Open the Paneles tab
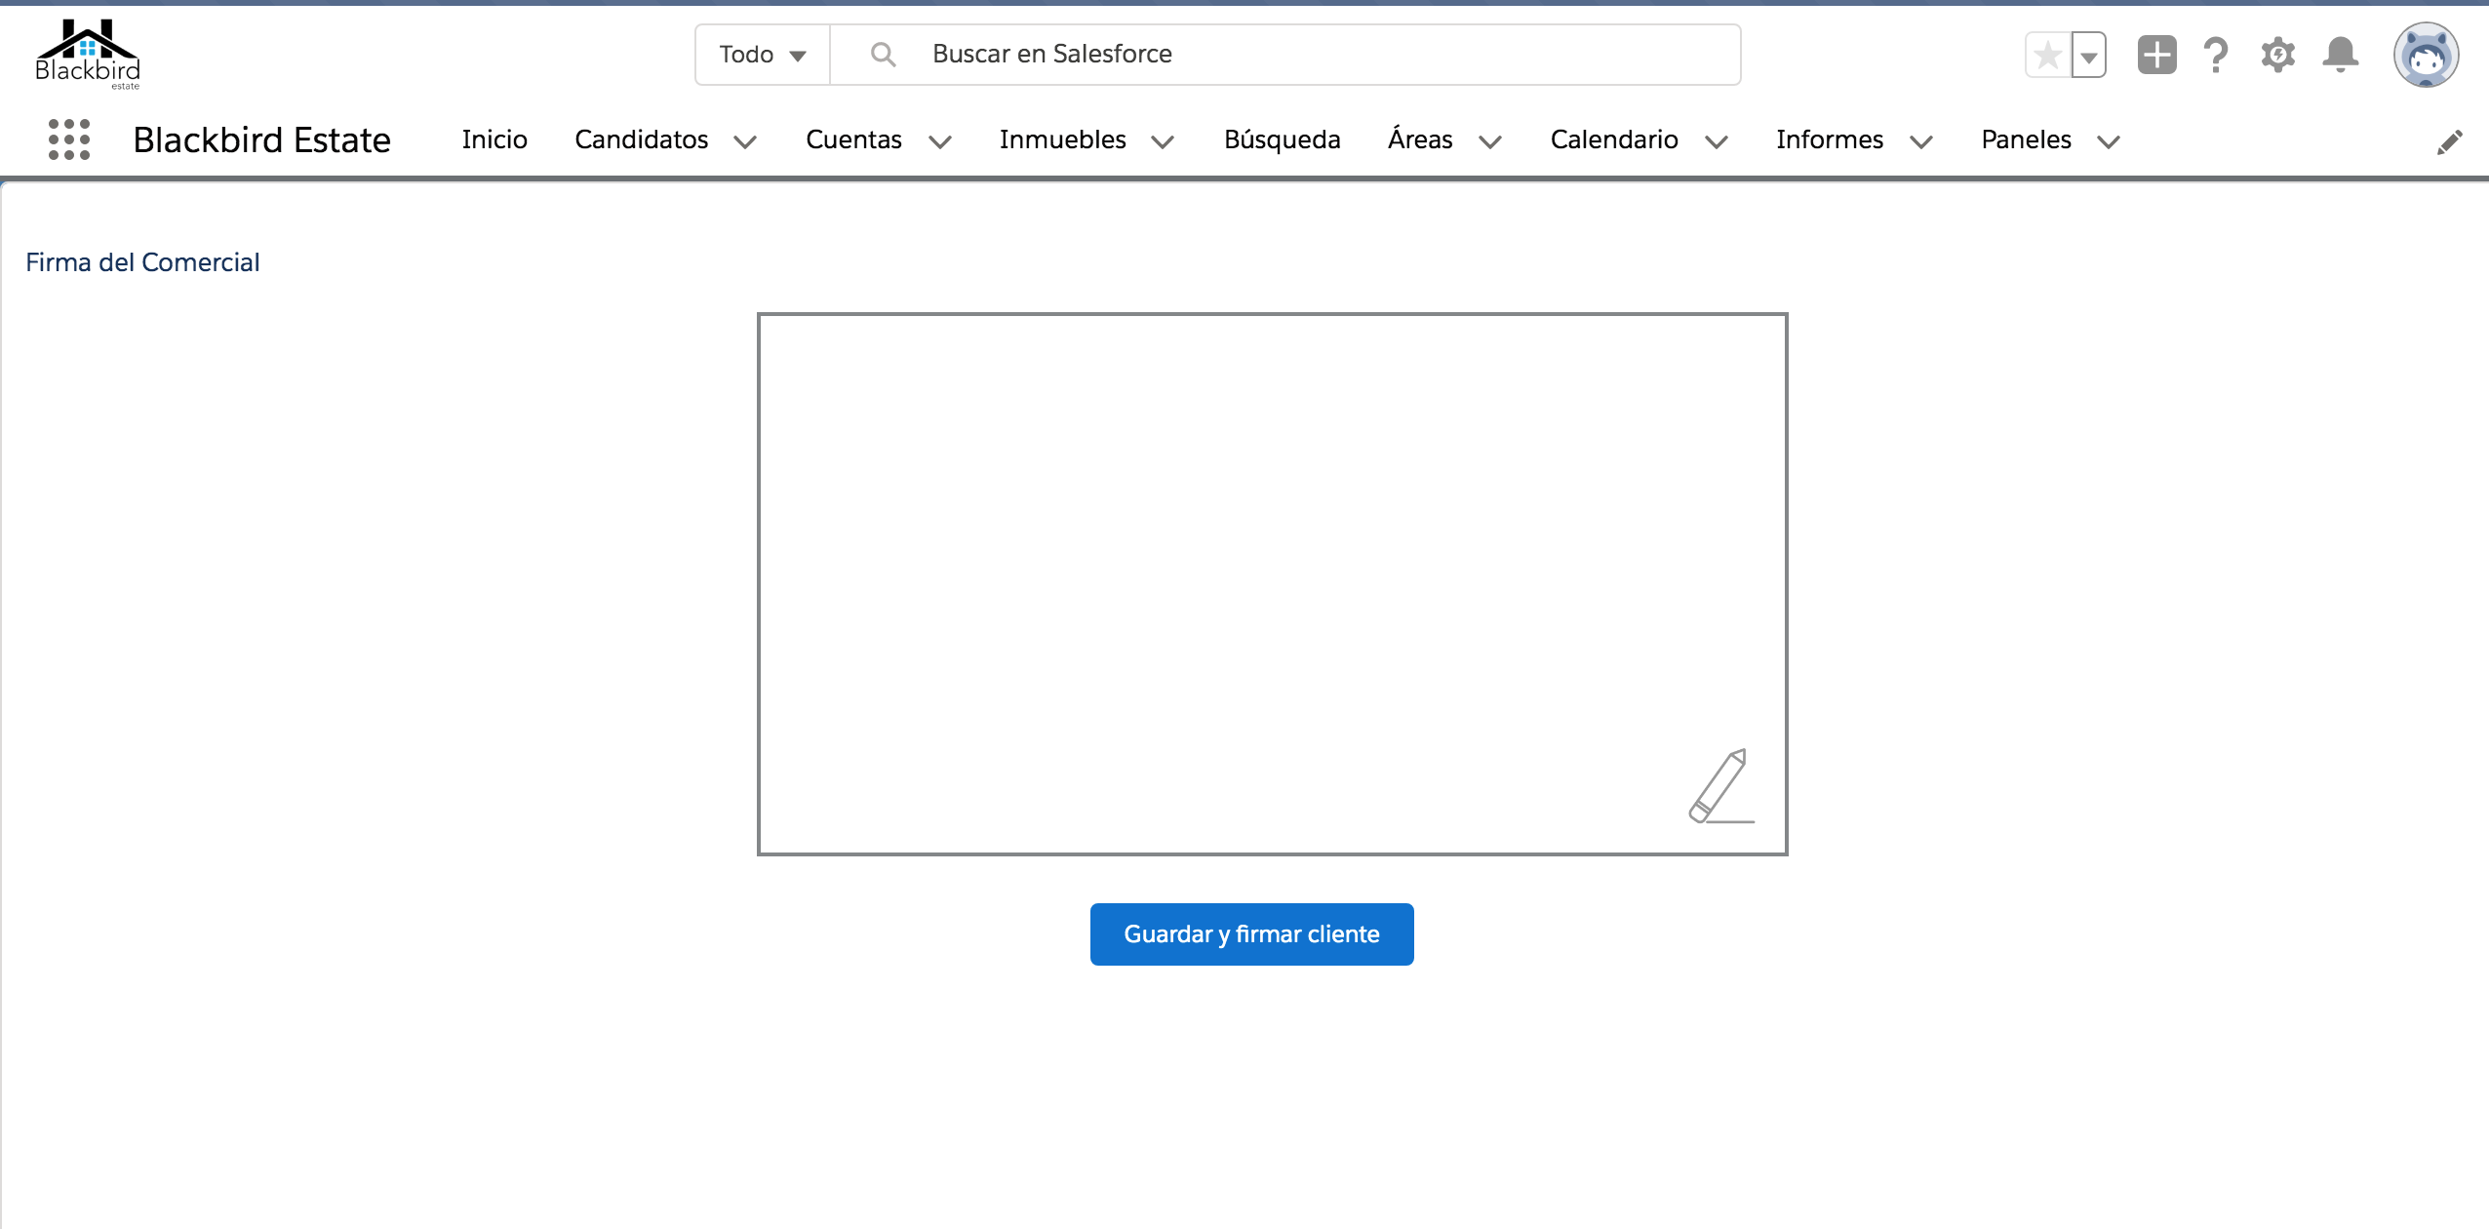This screenshot has height=1229, width=2489. [2026, 140]
